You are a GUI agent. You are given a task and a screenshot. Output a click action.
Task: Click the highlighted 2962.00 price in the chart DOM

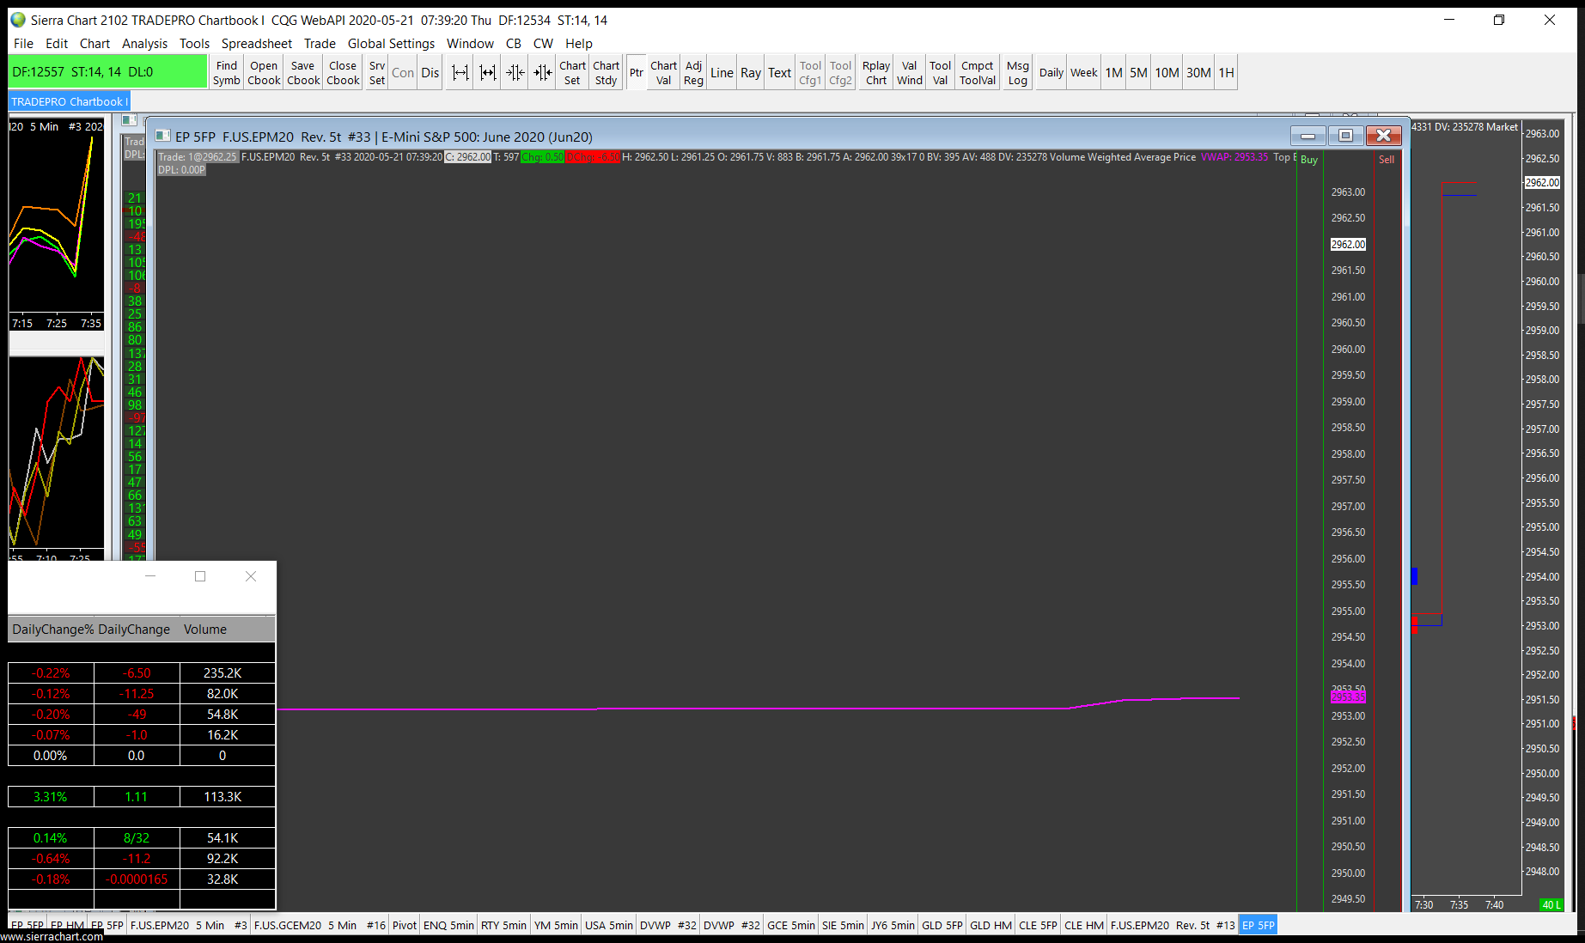1348,245
